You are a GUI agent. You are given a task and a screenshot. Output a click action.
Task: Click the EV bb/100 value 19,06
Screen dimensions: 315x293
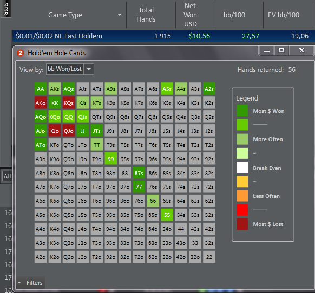click(300, 36)
